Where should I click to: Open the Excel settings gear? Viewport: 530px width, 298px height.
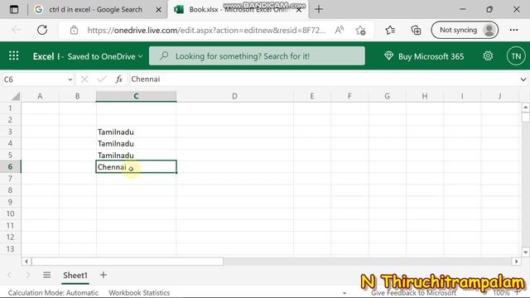point(488,56)
